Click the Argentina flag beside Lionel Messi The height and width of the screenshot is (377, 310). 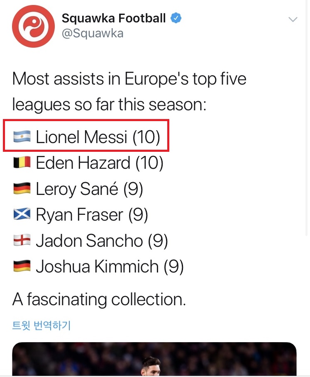pos(22,137)
